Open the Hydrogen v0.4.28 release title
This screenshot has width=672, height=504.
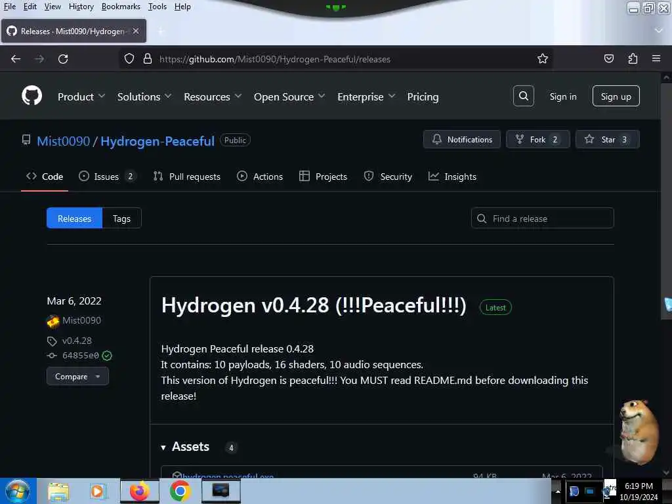[x=314, y=305]
